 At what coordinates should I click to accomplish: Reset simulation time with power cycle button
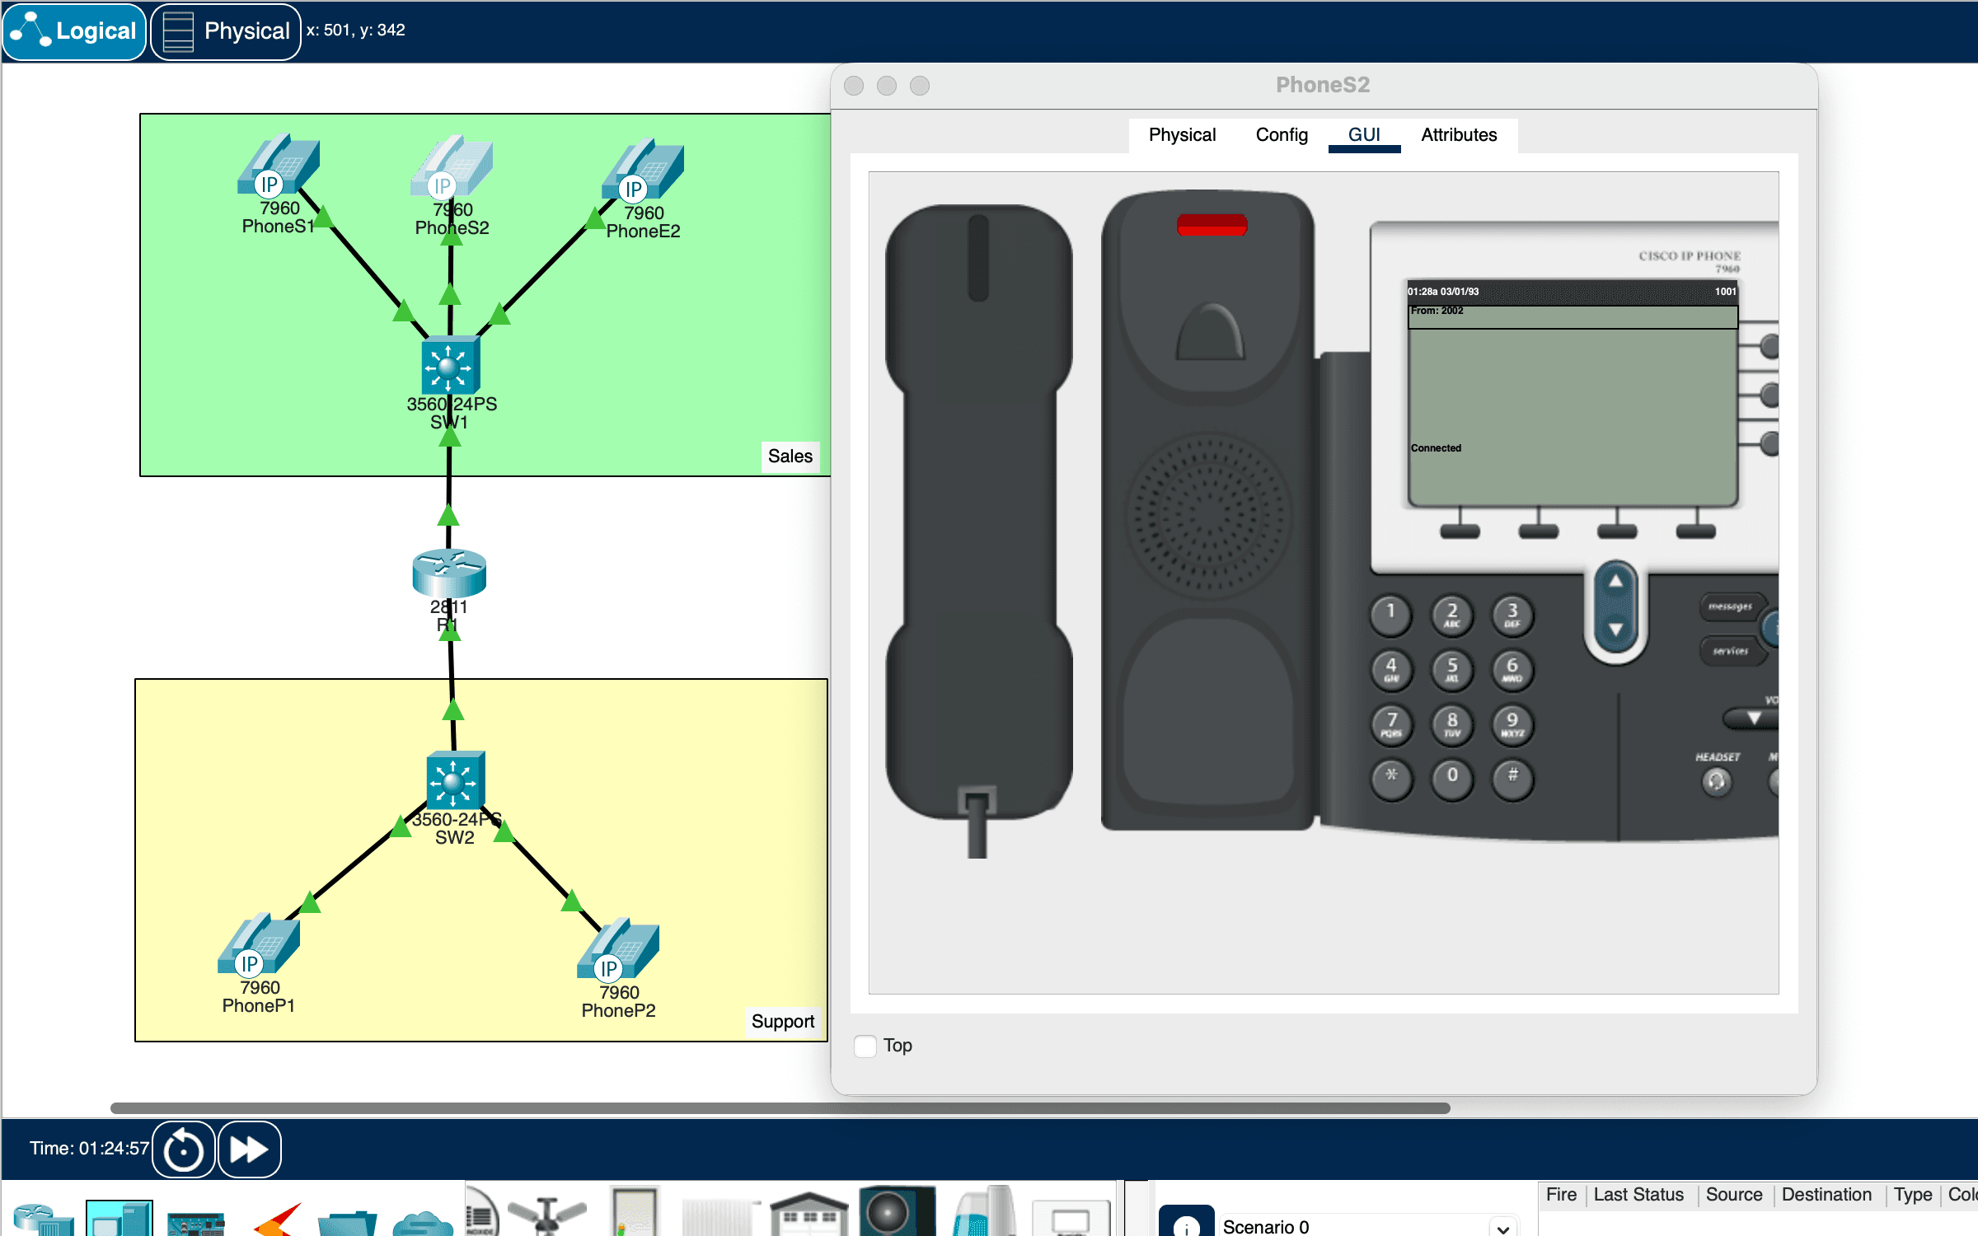point(183,1149)
